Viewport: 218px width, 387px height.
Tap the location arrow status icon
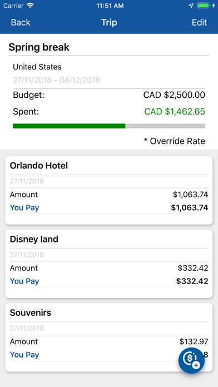191,6
